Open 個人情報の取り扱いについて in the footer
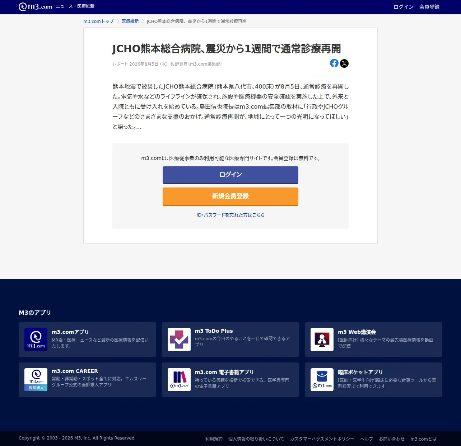This screenshot has width=461, height=446. click(x=256, y=439)
